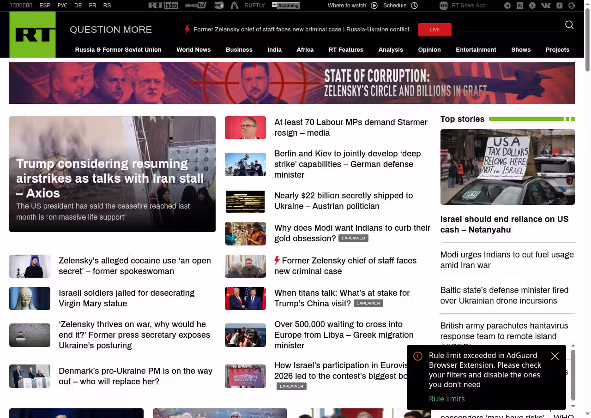
Task: Click the Schedule clock icon
Action: [414, 6]
